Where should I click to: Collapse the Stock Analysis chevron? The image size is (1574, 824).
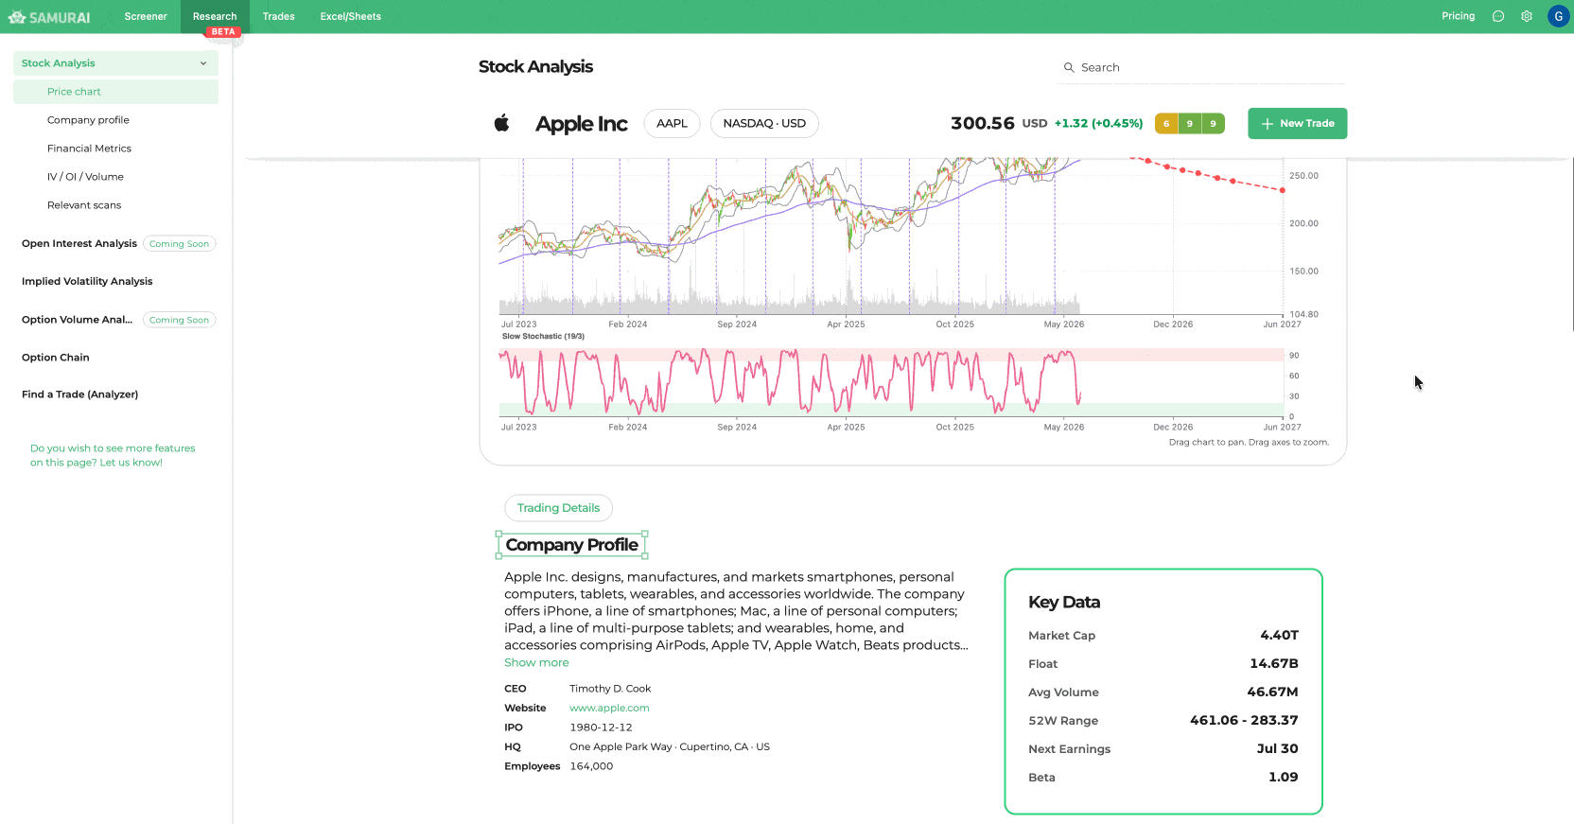coord(203,63)
